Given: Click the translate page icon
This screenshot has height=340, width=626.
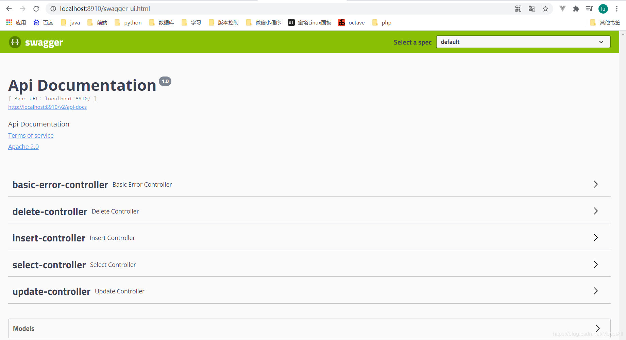Looking at the screenshot, I should click(532, 9).
